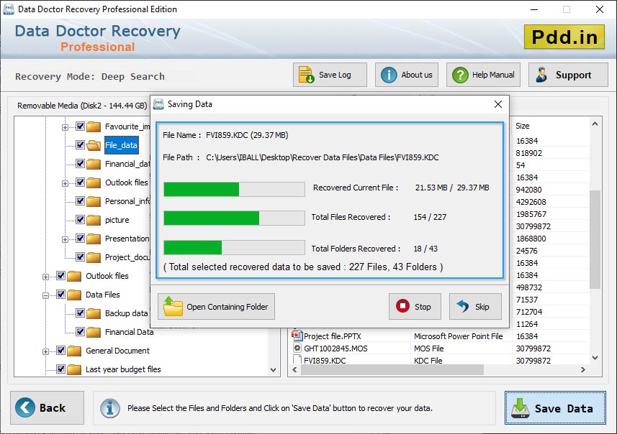The image size is (617, 434).
Task: Click the Backup data folder icon
Action: [94, 313]
